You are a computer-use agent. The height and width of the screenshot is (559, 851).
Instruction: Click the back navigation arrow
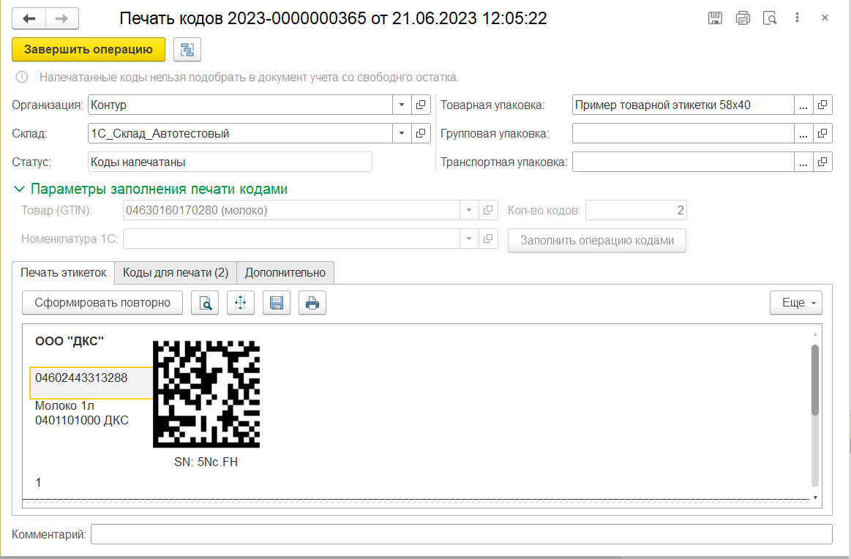(x=29, y=19)
